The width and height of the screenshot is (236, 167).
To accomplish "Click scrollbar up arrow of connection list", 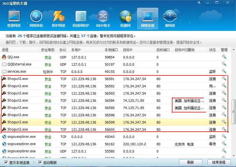I will pos(233,50).
